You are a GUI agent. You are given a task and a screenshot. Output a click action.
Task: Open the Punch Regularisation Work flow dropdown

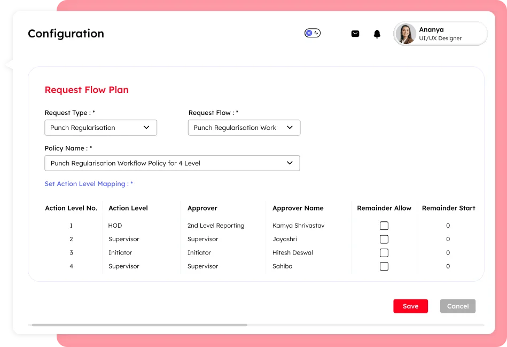click(x=244, y=127)
